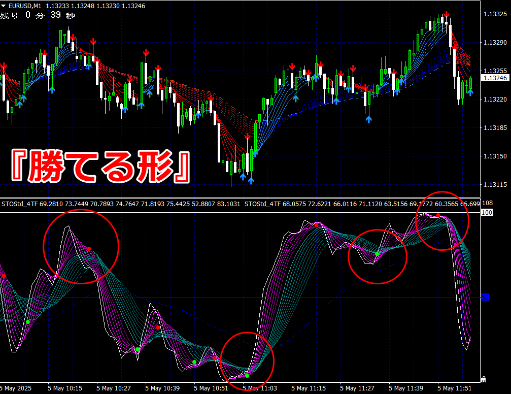Screen dimensions: 511x394
Task: Click the 5 May 11:51 time label
Action: pos(454,388)
